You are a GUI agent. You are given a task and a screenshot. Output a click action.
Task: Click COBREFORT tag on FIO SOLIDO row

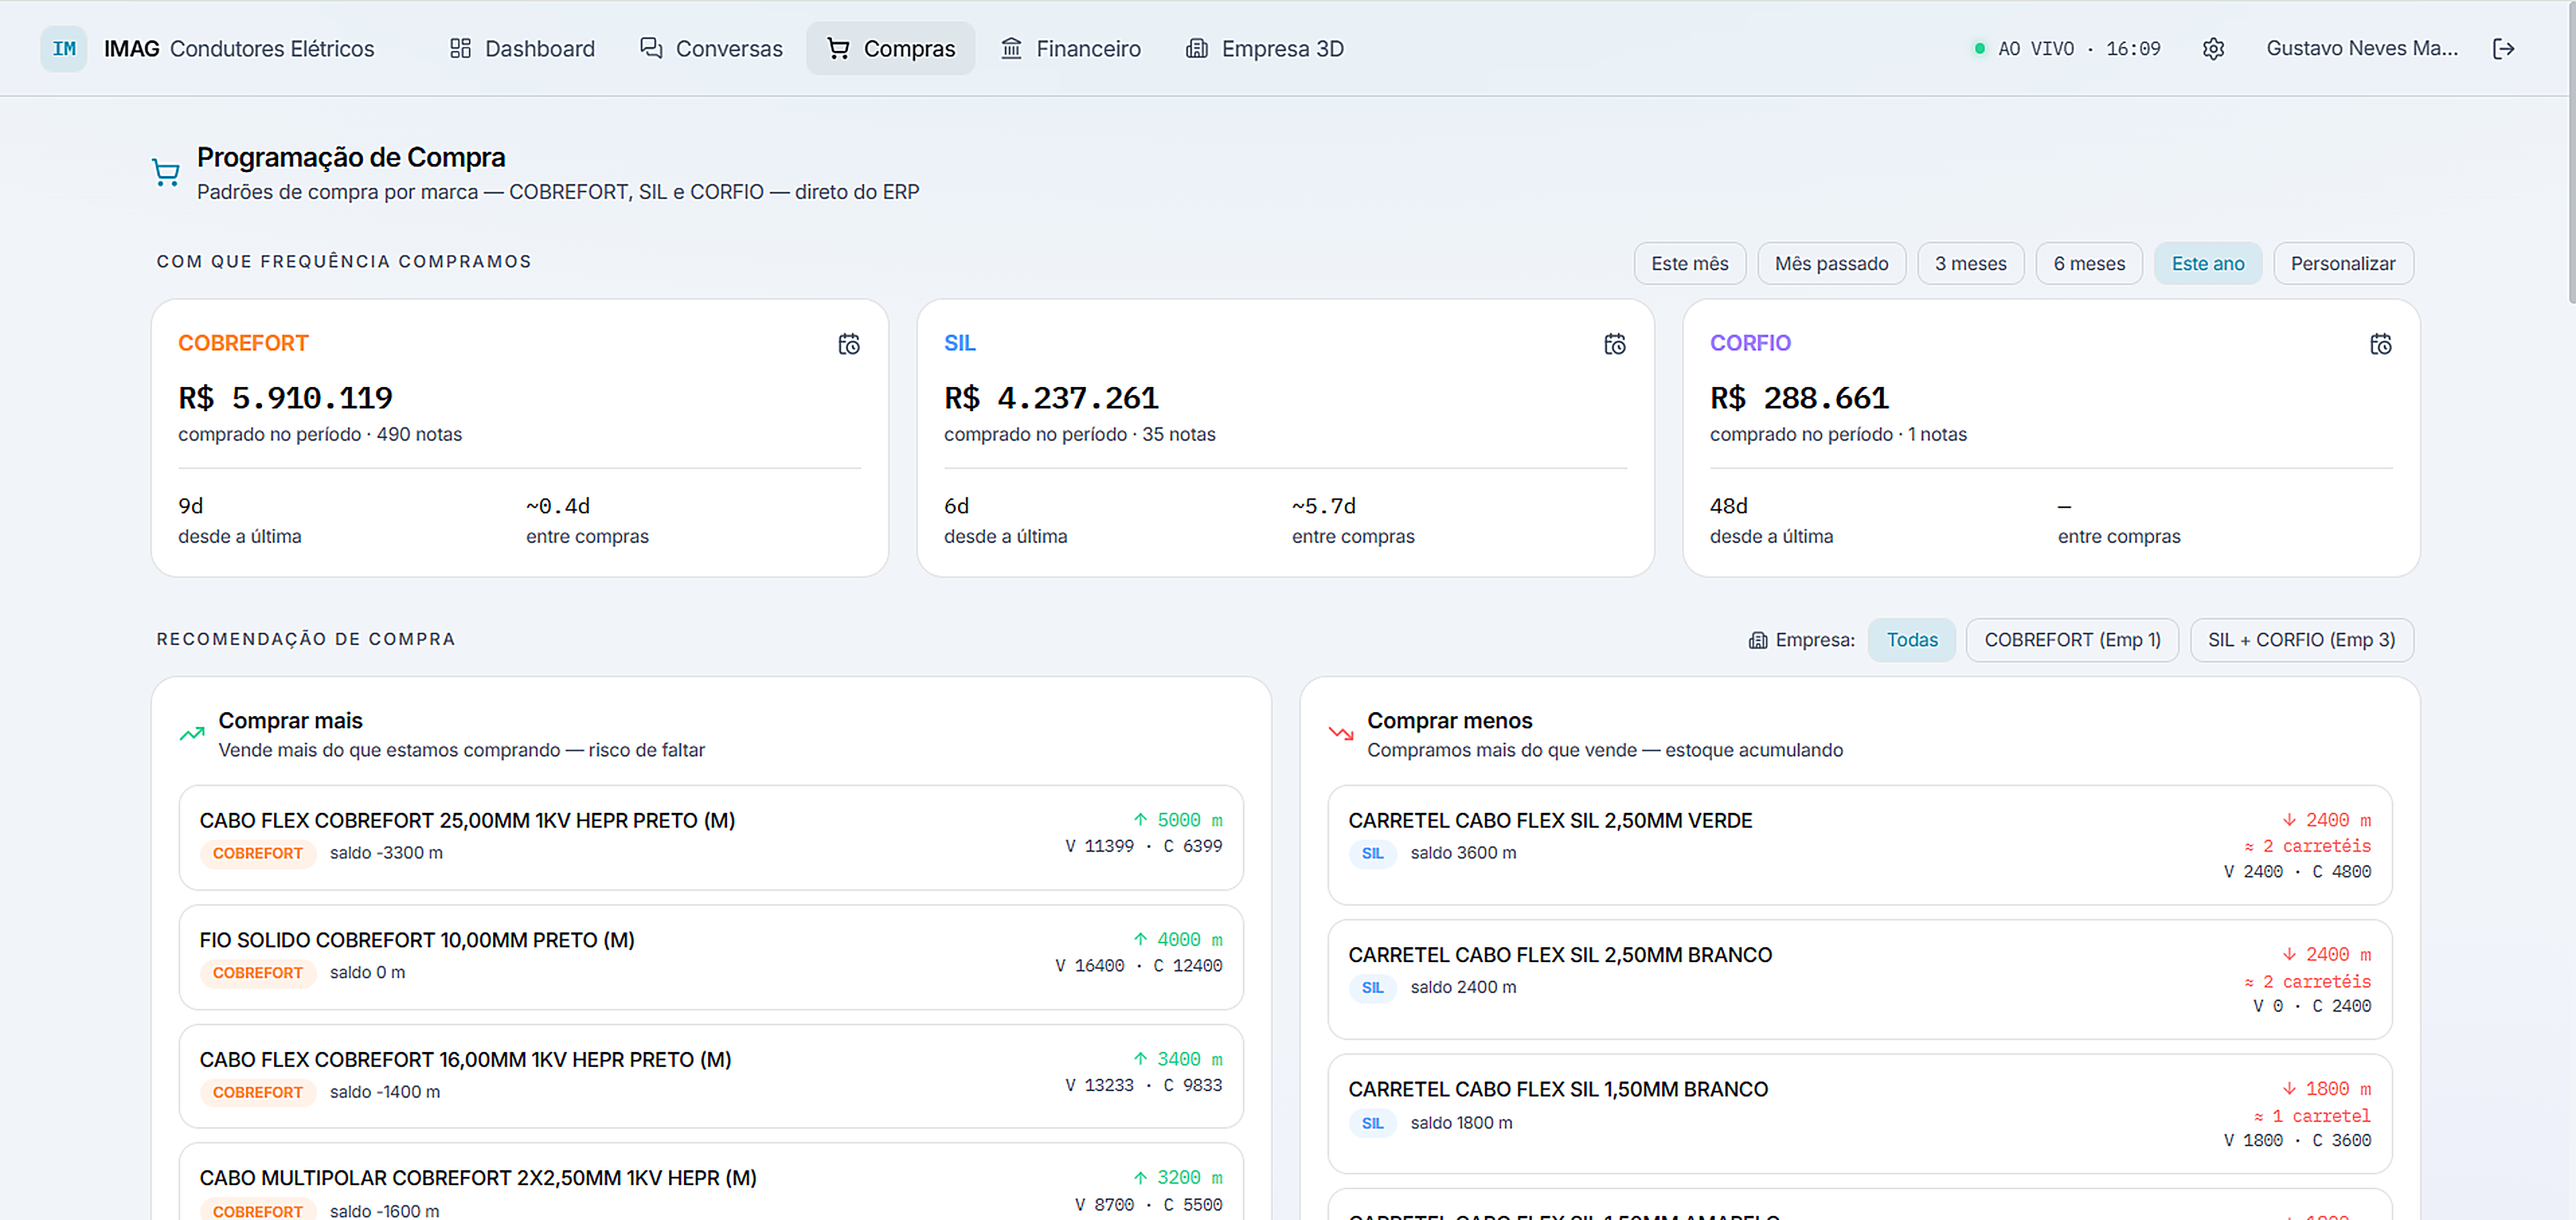(x=257, y=973)
